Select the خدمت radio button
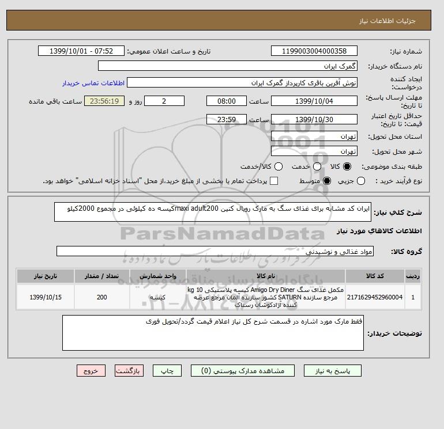 click(x=317, y=166)
